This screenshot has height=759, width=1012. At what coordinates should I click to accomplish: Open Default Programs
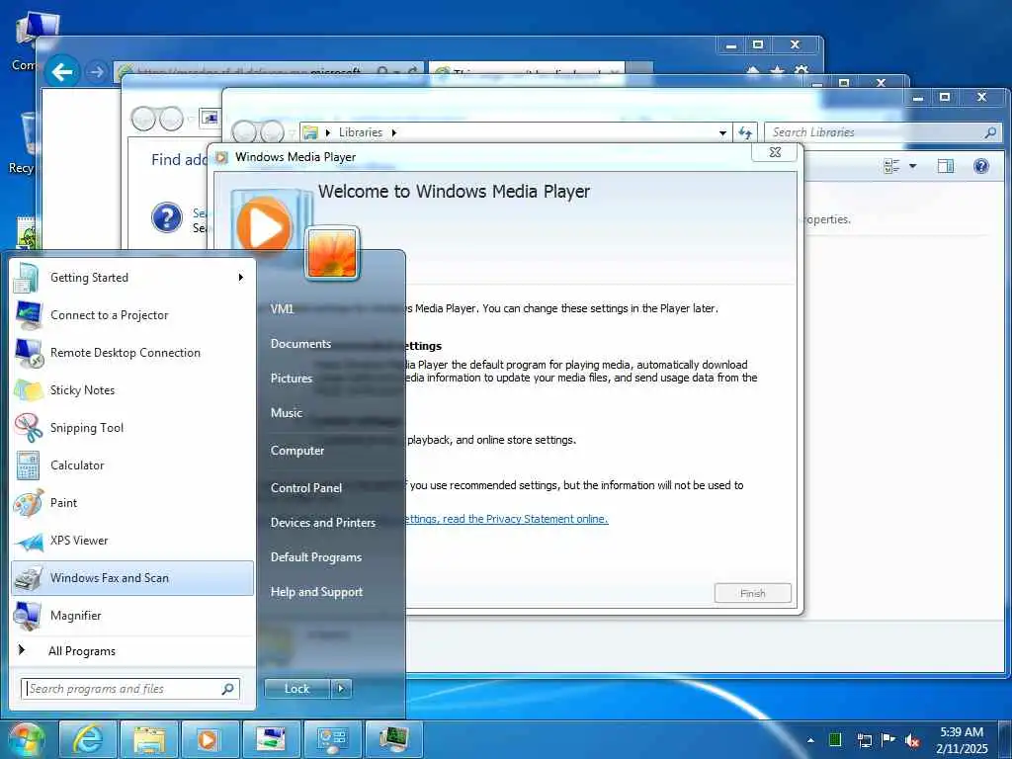(315, 557)
